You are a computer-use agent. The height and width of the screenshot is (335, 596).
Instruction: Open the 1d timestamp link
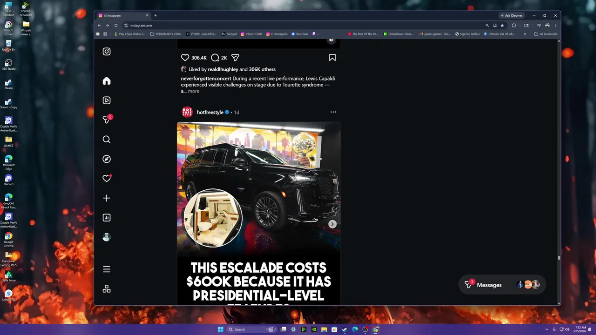click(237, 113)
